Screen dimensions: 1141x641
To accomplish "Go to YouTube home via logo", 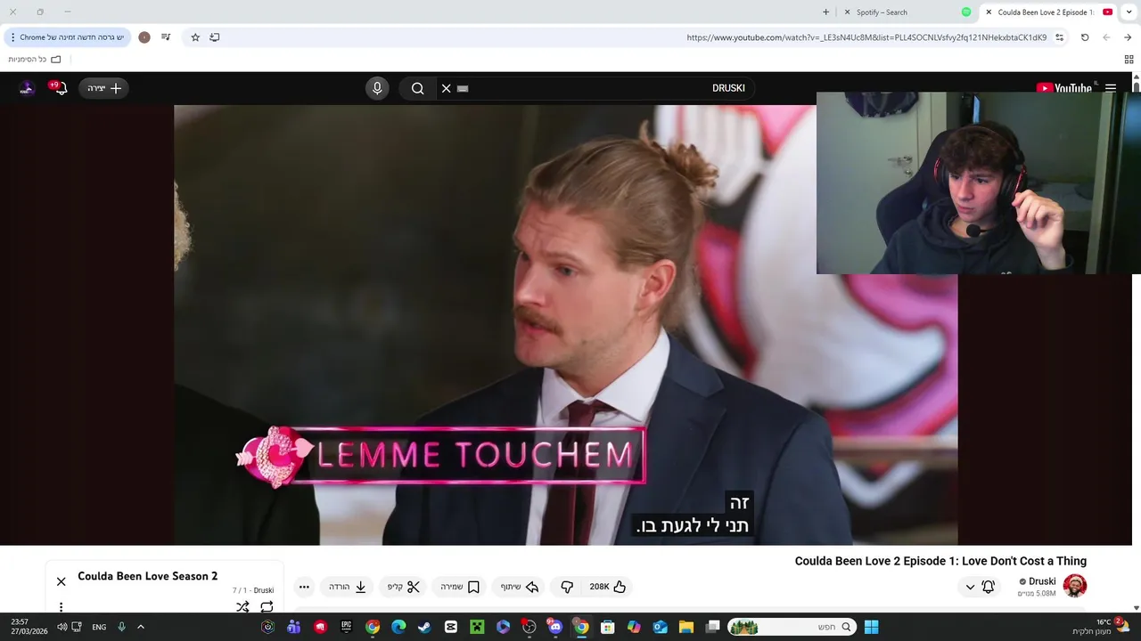I will [1064, 88].
